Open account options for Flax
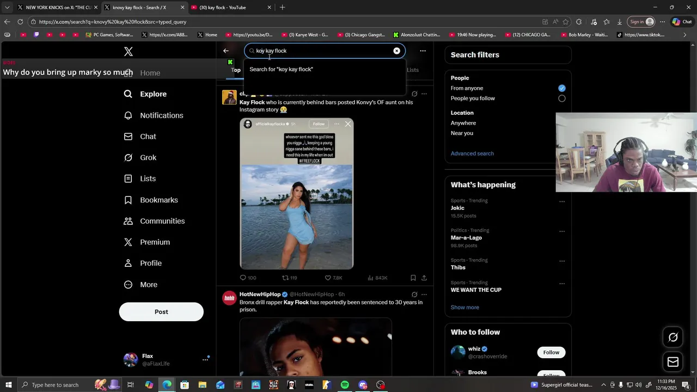The width and height of the screenshot is (697, 392). pos(205,359)
